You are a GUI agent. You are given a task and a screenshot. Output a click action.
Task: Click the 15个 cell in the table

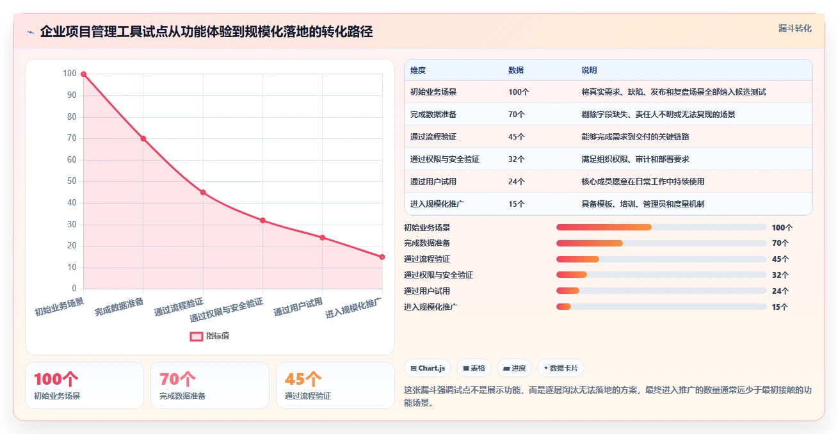pyautogui.click(x=517, y=204)
